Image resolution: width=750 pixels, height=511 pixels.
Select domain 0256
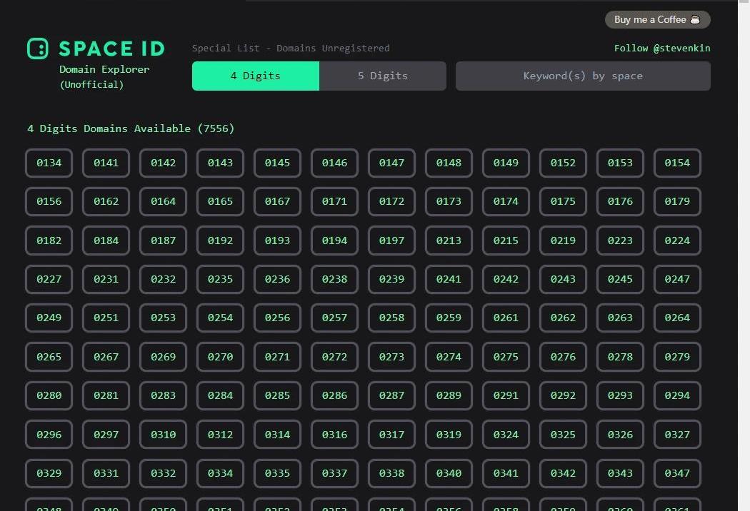coord(277,318)
